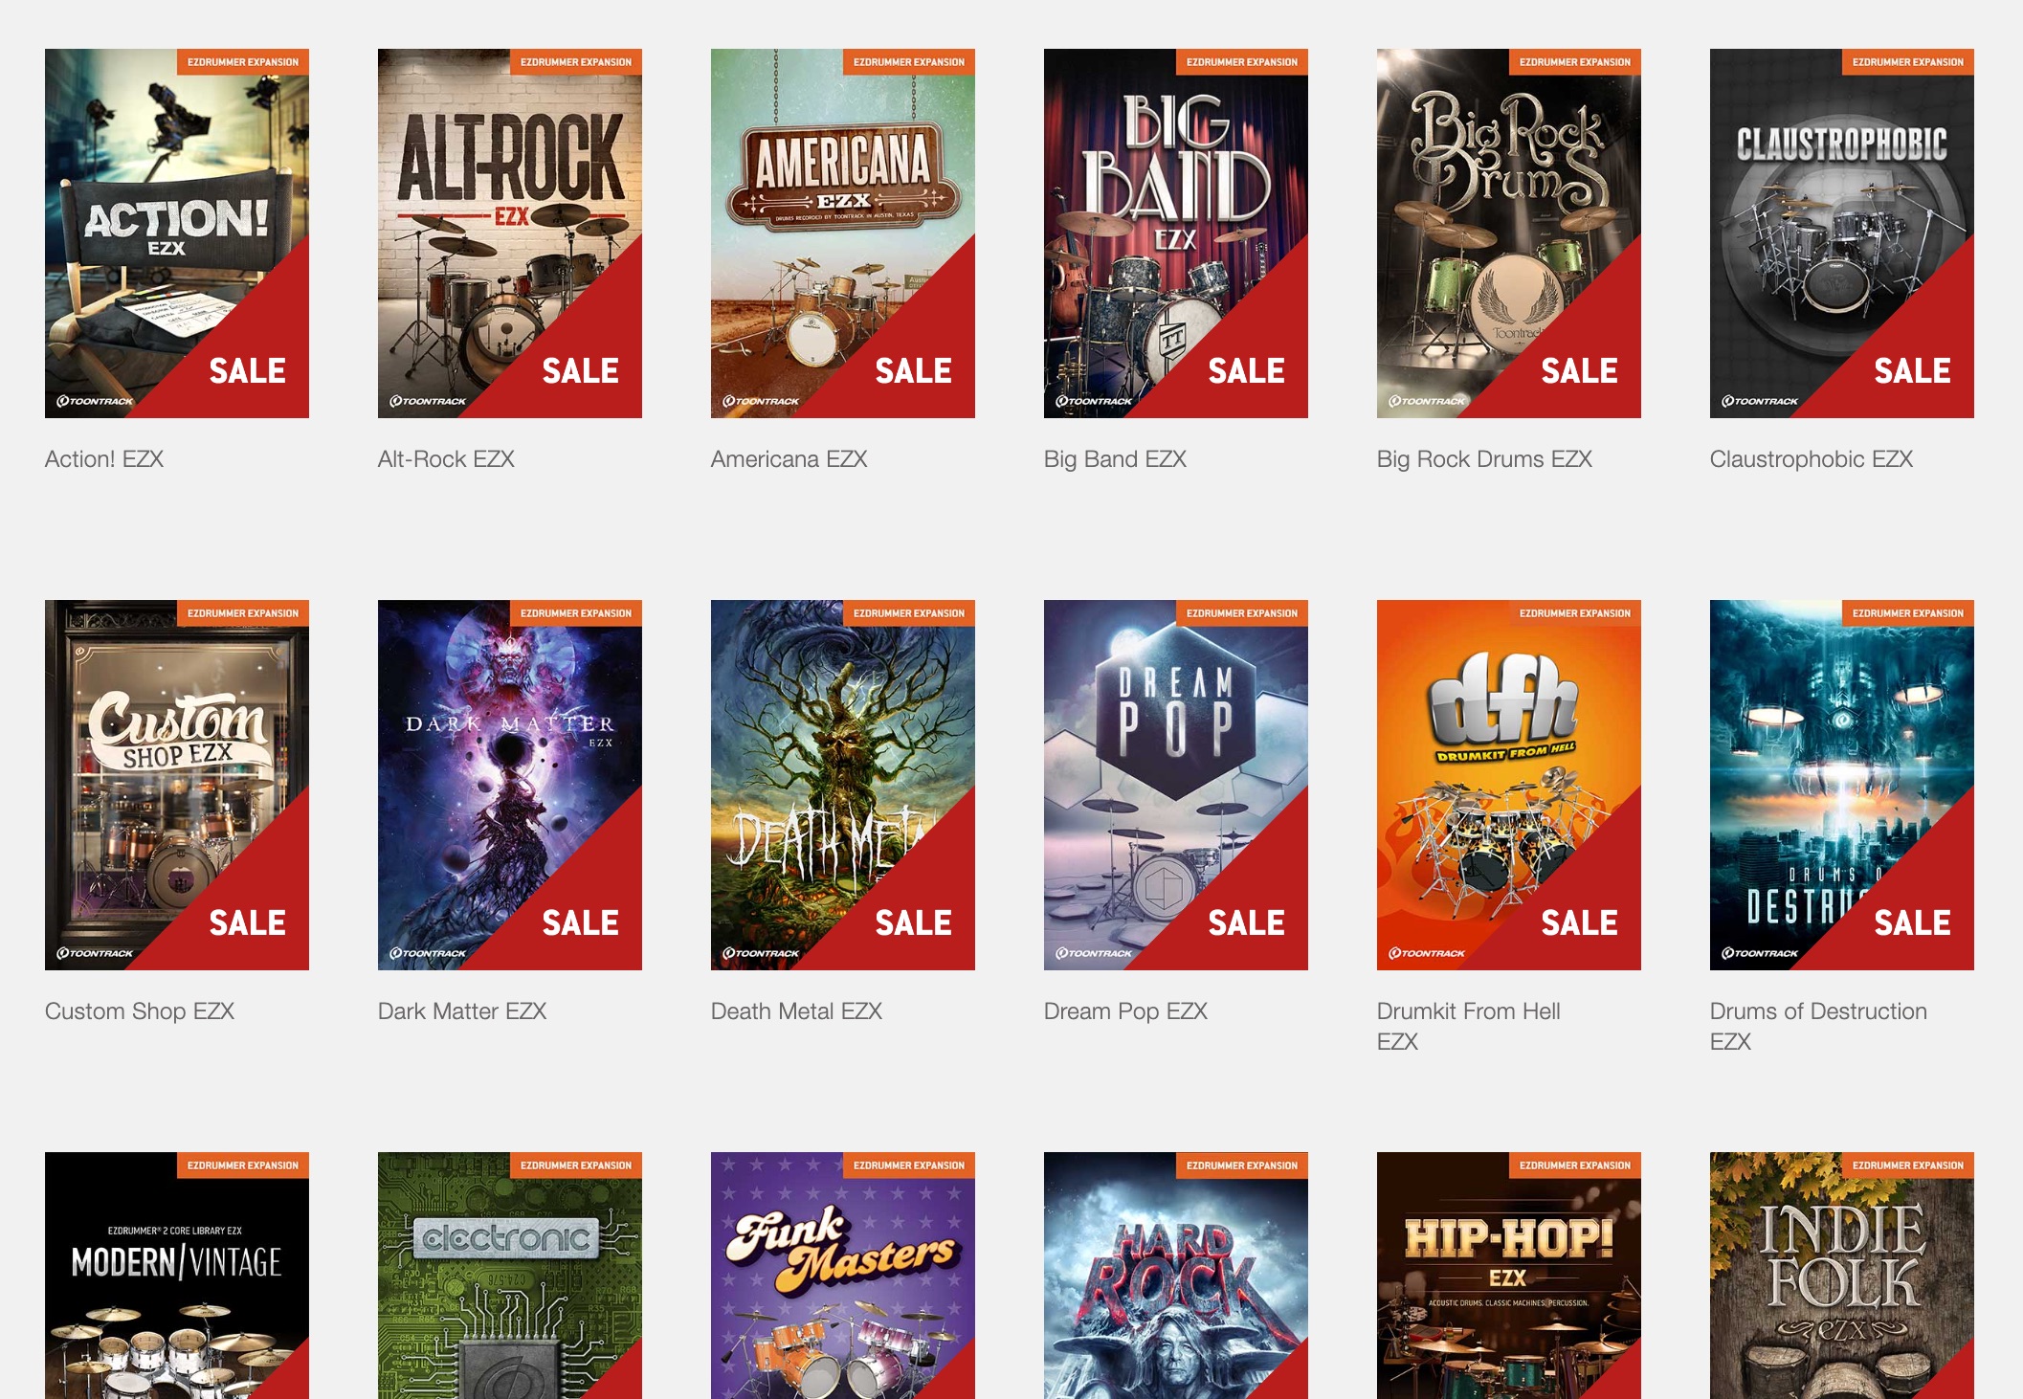Select the Indie Folk EZX cover image
This screenshot has width=2023, height=1399.
coord(1842,1276)
